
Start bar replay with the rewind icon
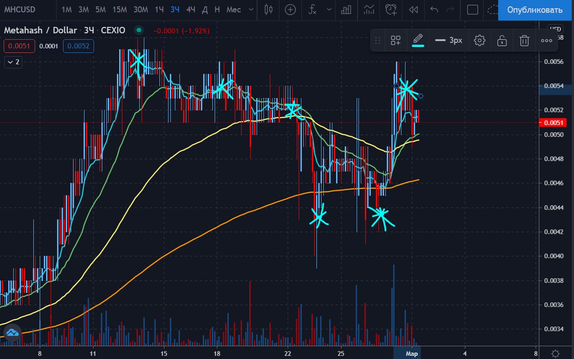(413, 10)
